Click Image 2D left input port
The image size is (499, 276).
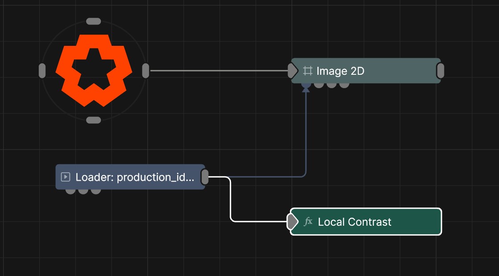tap(292, 70)
